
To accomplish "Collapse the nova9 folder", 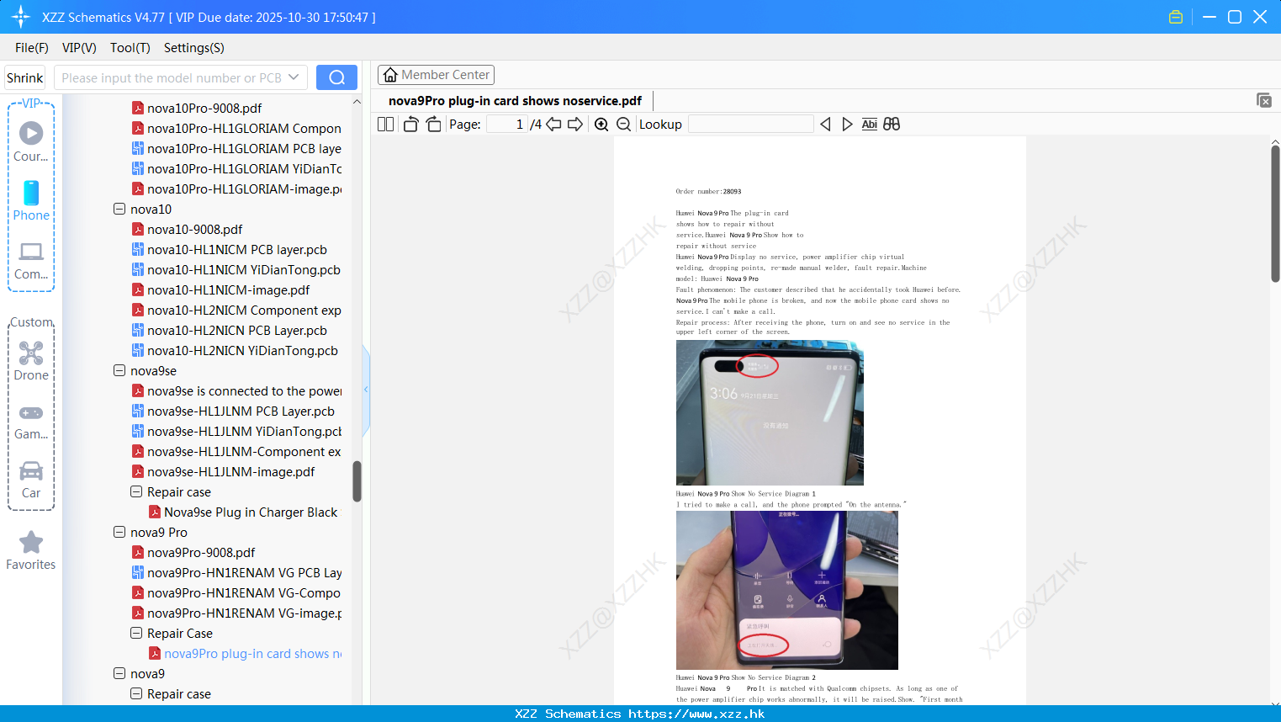I will point(119,673).
